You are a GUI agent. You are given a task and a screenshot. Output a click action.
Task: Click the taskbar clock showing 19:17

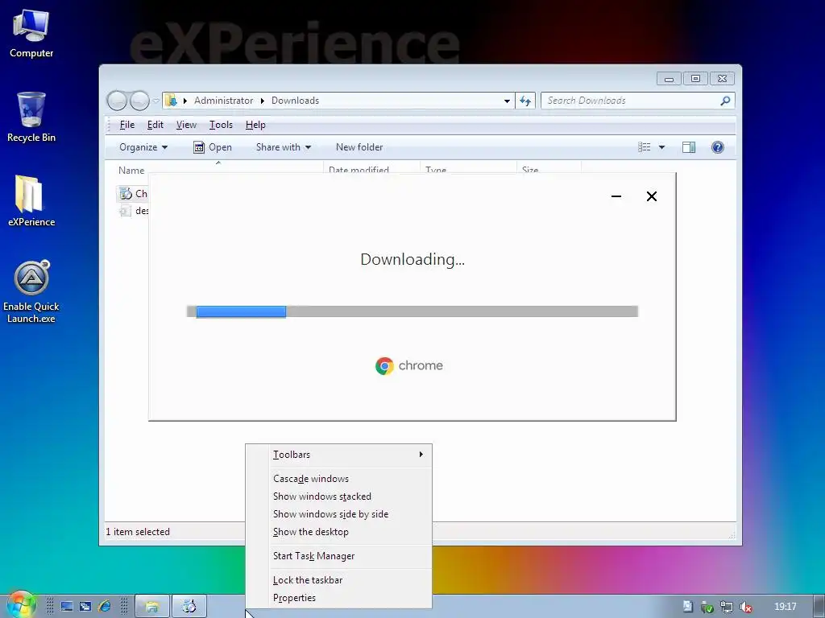pos(785,607)
